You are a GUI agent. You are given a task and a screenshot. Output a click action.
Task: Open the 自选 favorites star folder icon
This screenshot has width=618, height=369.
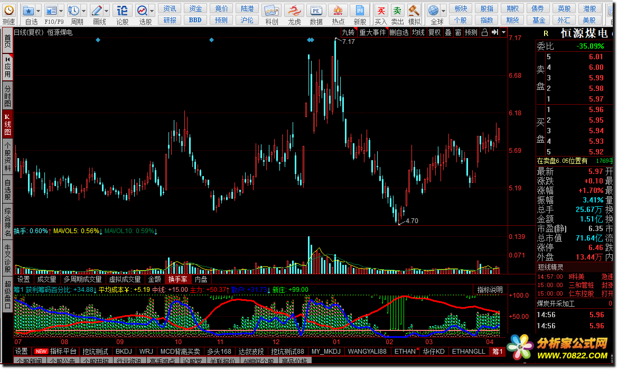click(28, 10)
